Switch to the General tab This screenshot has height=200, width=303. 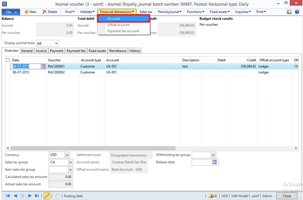pos(27,51)
